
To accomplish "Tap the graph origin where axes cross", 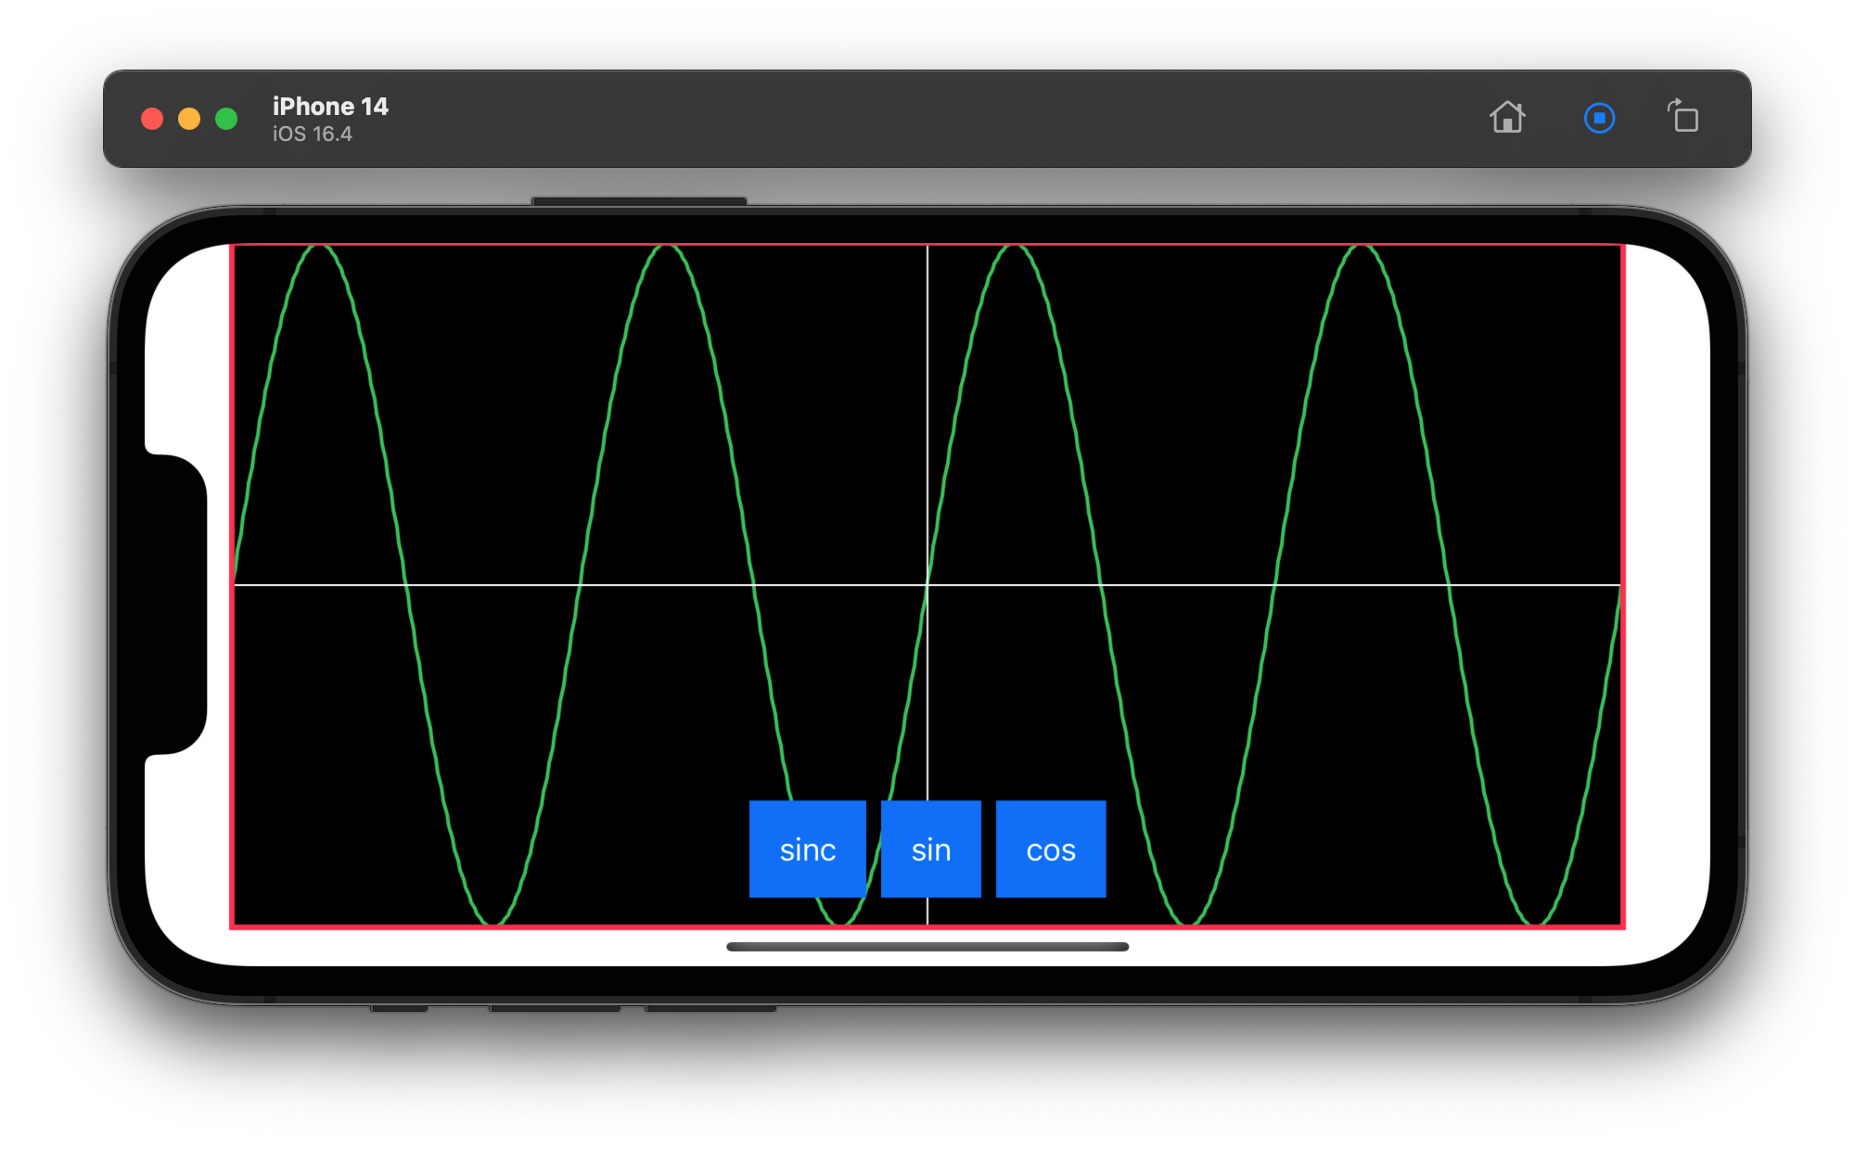I will [x=927, y=585].
